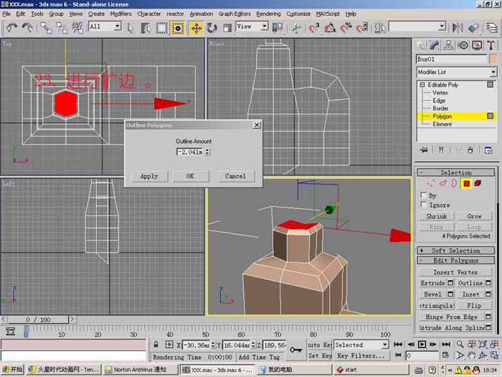Enable Ignore Backfacing checkbox
The width and height of the screenshot is (502, 377).
click(423, 205)
